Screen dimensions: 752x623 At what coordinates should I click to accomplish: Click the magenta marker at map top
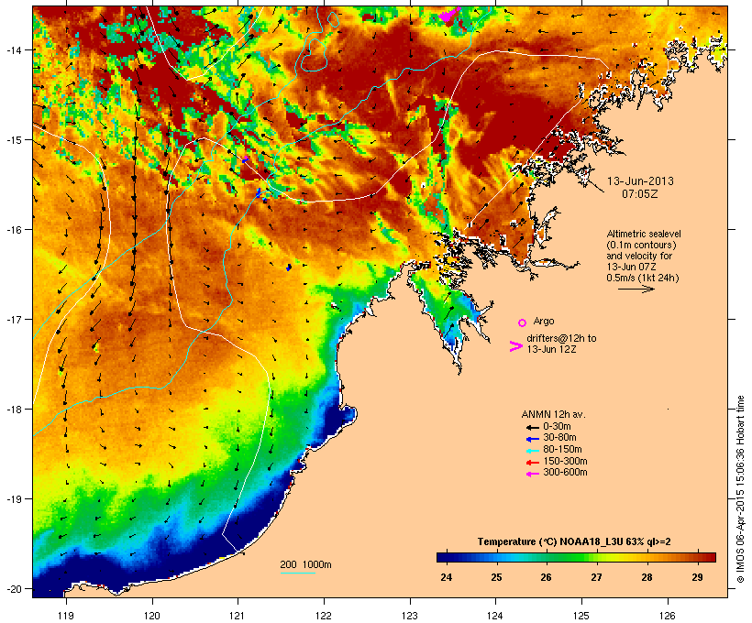(x=449, y=15)
